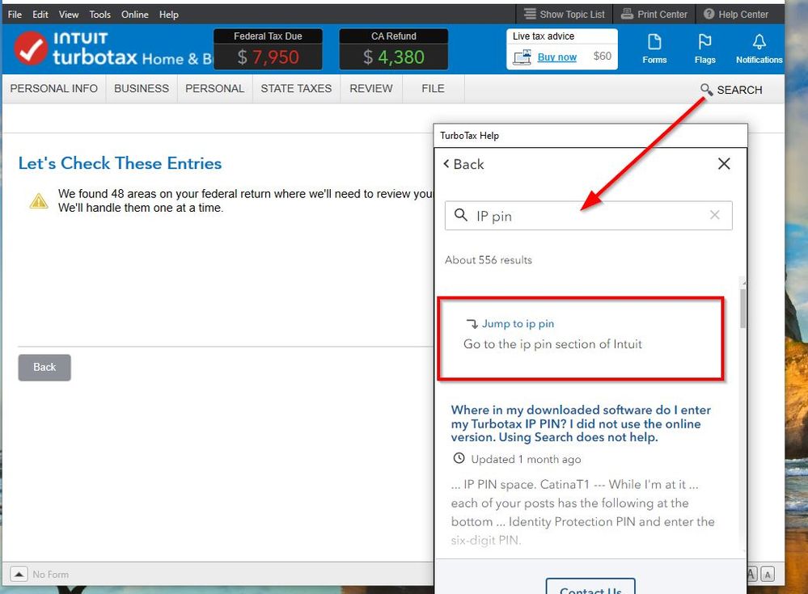Click the IP pin search field

(589, 216)
